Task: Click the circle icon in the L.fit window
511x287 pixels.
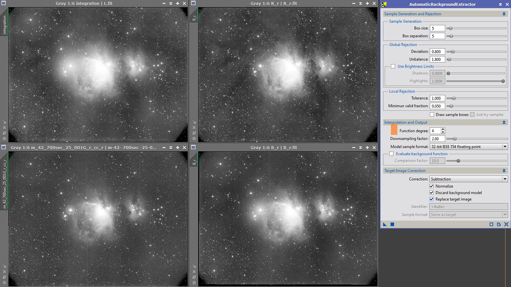Action: (x=4, y=138)
